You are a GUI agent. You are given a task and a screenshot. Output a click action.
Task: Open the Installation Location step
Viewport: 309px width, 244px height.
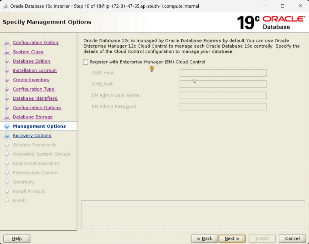point(35,71)
